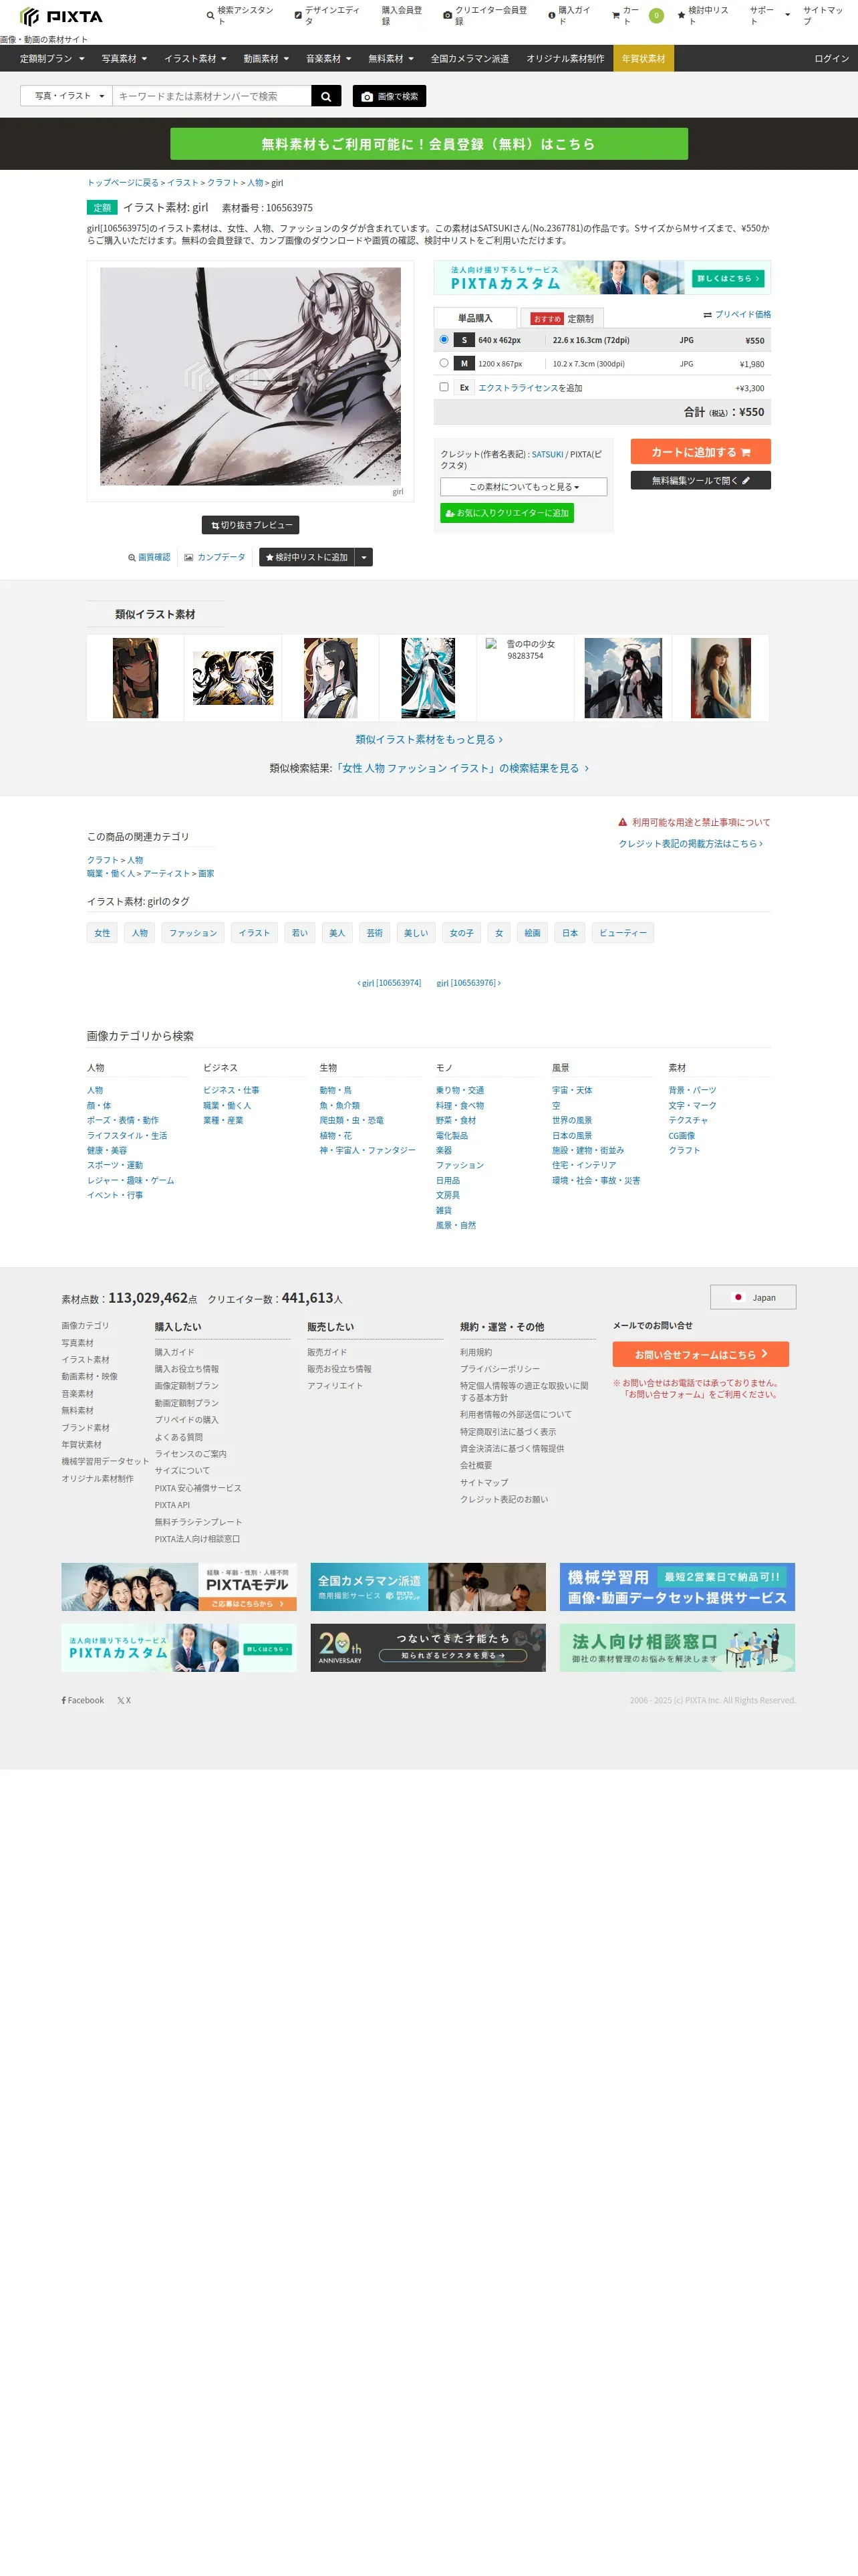Click カートに追加する add to cart
Image resolution: width=858 pixels, height=2576 pixels.
click(x=700, y=452)
